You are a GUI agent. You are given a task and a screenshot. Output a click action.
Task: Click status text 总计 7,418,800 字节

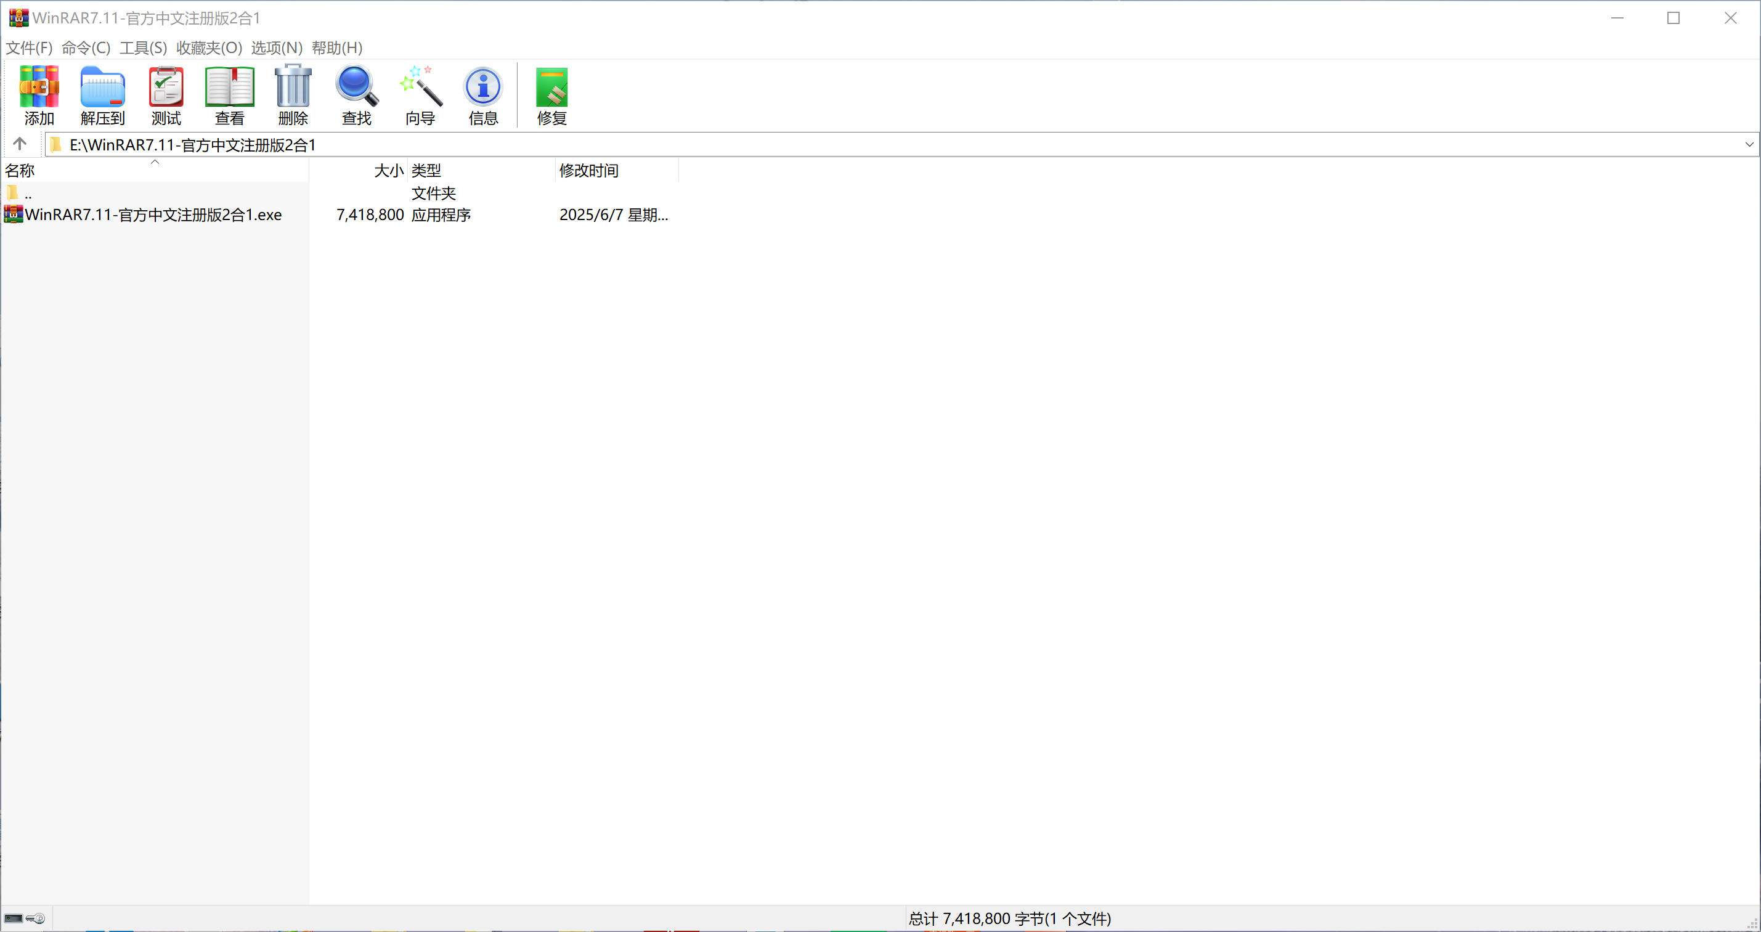[x=1010, y=918]
